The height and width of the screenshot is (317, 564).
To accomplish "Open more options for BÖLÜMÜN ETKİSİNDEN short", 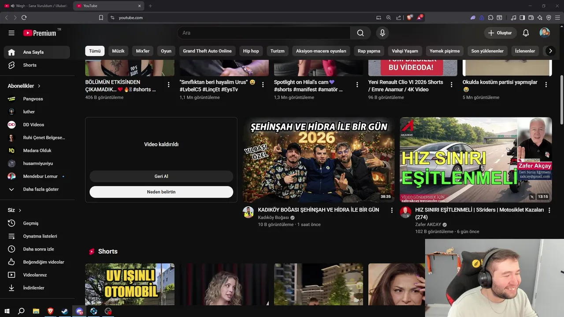I will (x=169, y=85).
